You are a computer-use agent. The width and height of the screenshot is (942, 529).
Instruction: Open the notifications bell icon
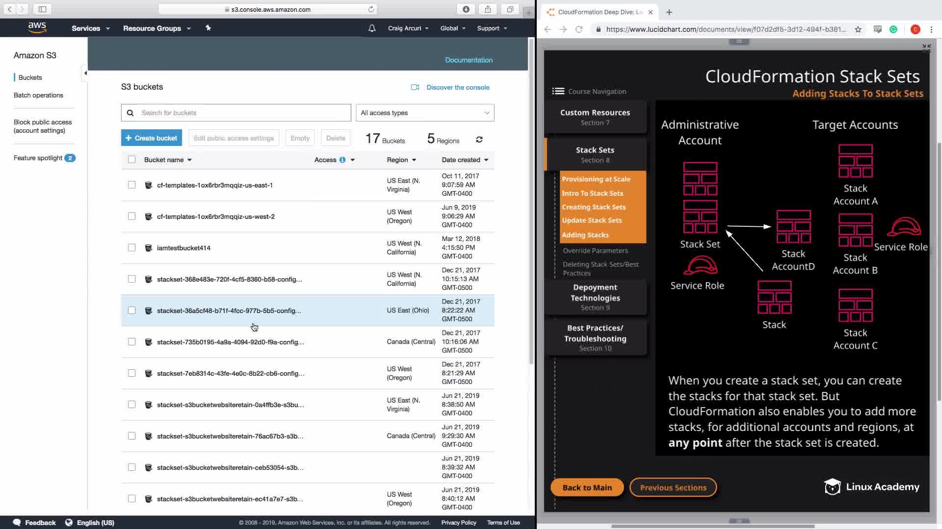(372, 28)
